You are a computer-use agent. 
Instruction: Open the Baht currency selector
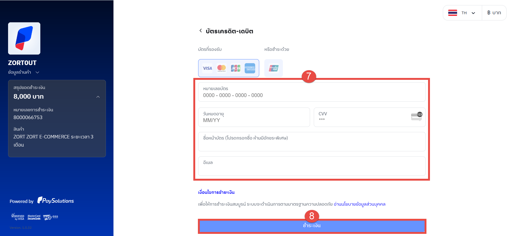[494, 13]
